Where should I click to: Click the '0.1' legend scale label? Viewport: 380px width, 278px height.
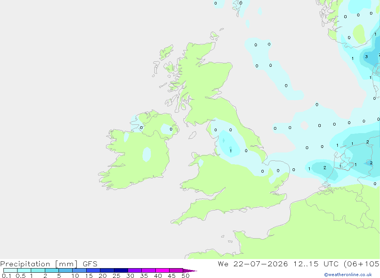[6, 276]
